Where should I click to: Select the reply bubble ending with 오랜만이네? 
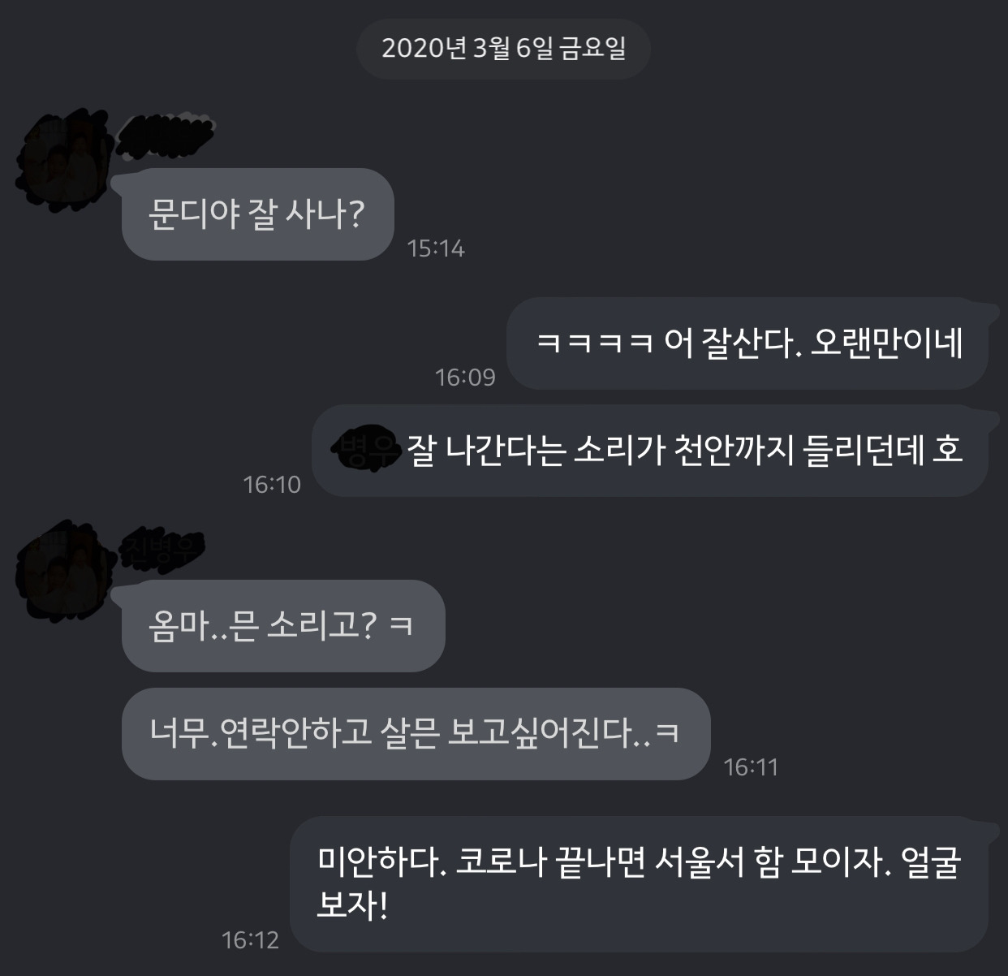(747, 343)
